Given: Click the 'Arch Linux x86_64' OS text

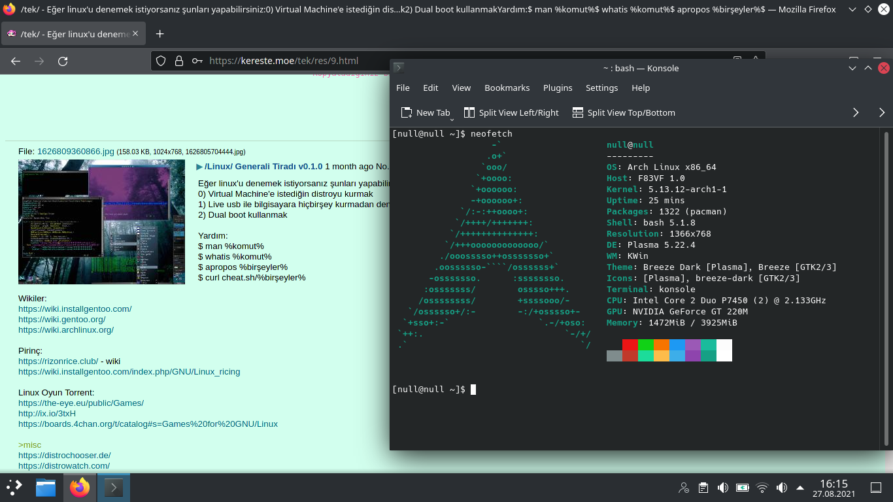Looking at the screenshot, I should pos(671,167).
